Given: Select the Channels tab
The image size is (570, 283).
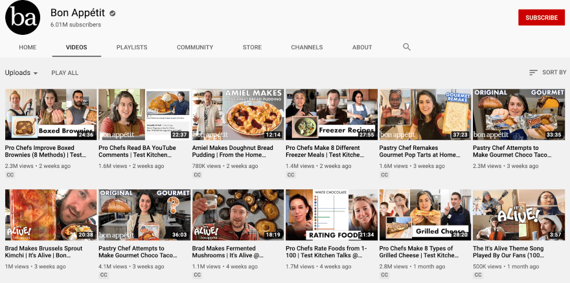Looking at the screenshot, I should pos(307,47).
